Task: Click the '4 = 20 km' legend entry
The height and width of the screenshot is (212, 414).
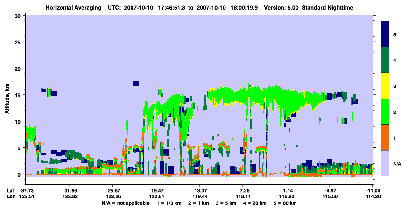Action: coord(255,203)
